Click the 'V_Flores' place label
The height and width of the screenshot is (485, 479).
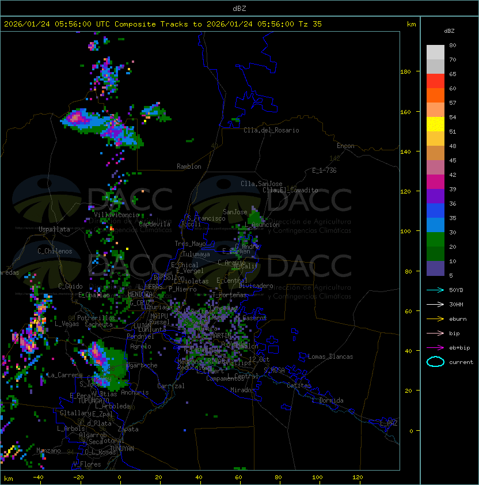pyautogui.click(x=87, y=464)
